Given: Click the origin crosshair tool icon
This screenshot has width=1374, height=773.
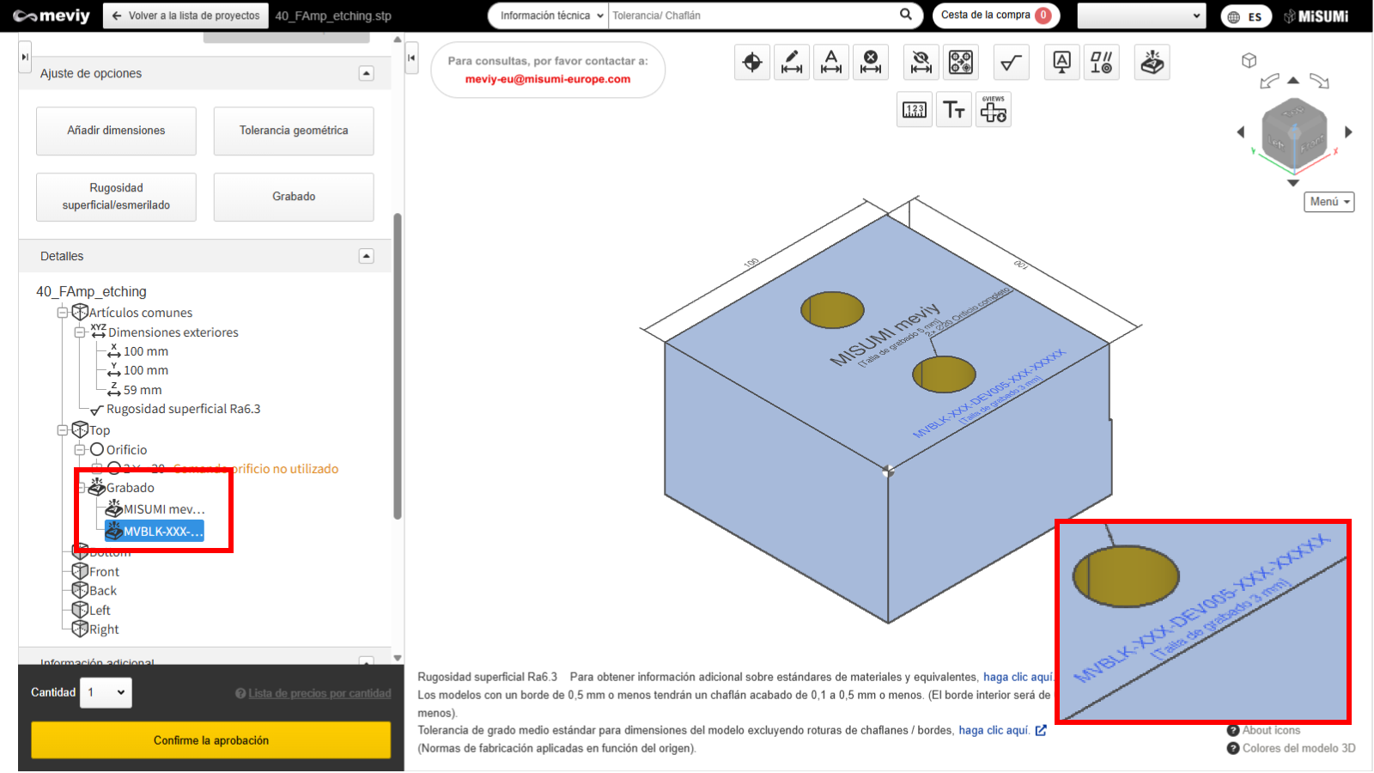Looking at the screenshot, I should pos(752,63).
